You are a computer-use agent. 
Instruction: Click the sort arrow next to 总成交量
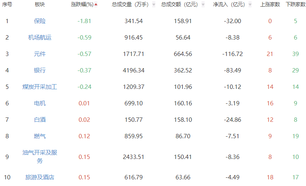tap(153, 5)
